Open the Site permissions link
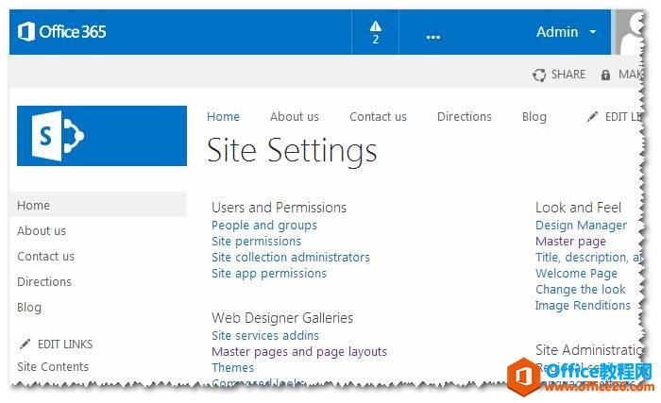 coord(256,242)
